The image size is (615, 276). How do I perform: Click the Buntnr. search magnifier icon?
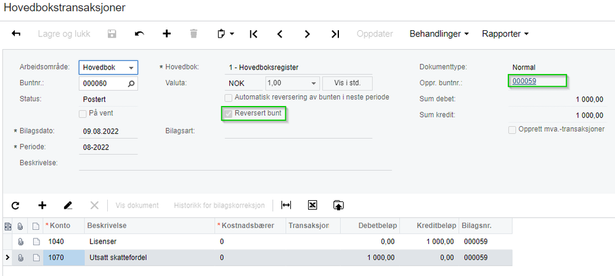[132, 83]
